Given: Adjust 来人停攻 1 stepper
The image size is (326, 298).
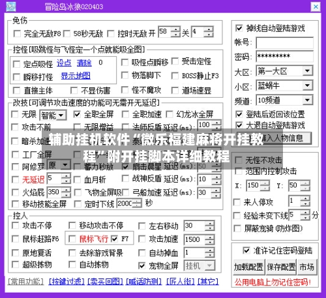Looking at the screenshot, I should click(x=306, y=201).
